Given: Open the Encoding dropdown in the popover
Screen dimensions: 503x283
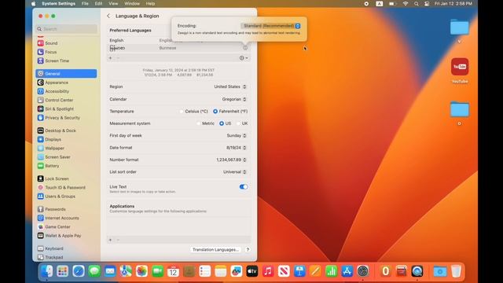Looking at the screenshot, I should click(x=270, y=26).
